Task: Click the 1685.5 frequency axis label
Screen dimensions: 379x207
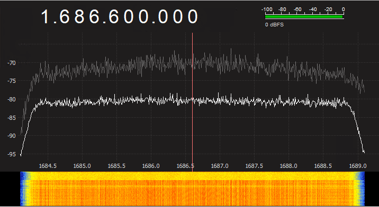Action: click(x=116, y=166)
